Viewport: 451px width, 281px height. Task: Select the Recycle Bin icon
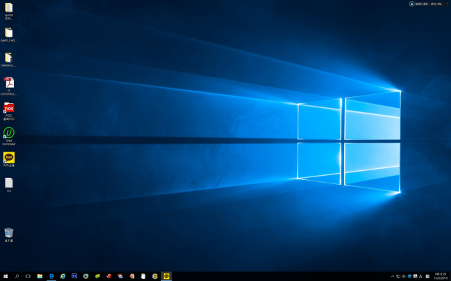point(9,233)
